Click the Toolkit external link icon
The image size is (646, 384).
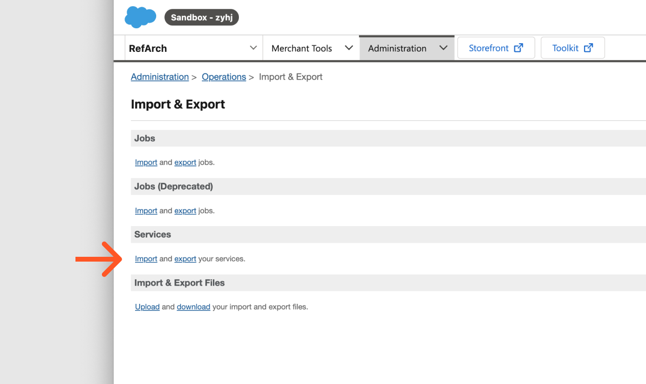point(588,48)
